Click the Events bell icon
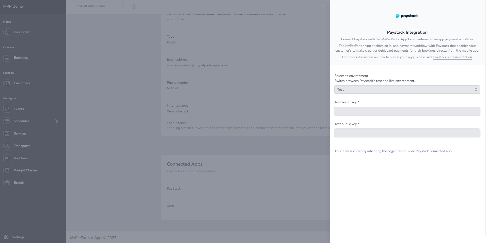 [7, 109]
